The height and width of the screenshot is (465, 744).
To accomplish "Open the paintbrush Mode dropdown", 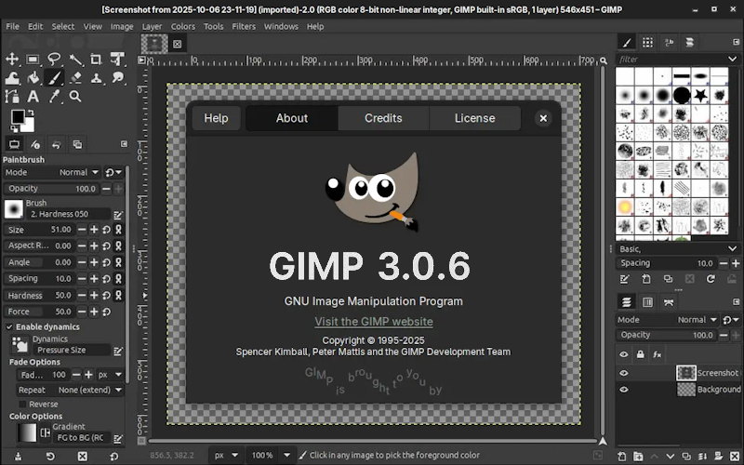I will click(x=78, y=172).
